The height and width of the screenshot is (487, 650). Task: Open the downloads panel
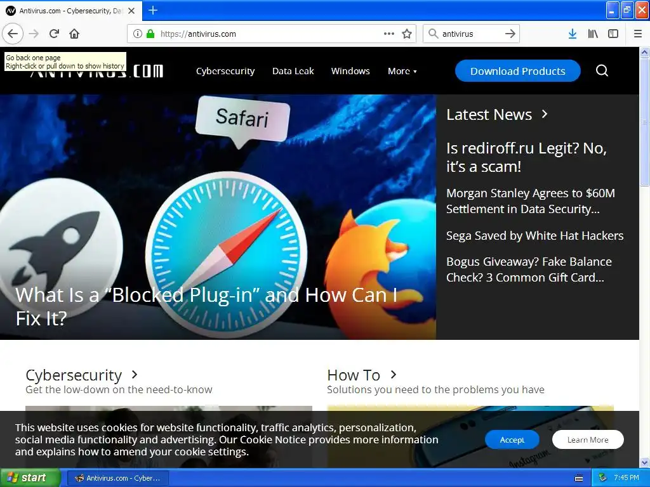[x=573, y=34]
